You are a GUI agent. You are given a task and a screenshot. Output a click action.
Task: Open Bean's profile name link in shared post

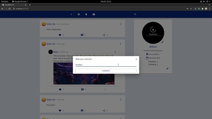(x=56, y=52)
